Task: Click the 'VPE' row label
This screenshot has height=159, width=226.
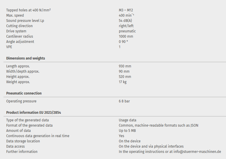Action: tap(9, 47)
